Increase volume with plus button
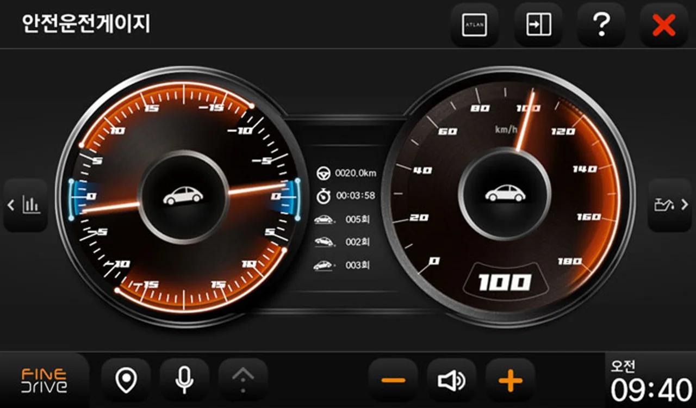This screenshot has height=408, width=696. tap(510, 380)
